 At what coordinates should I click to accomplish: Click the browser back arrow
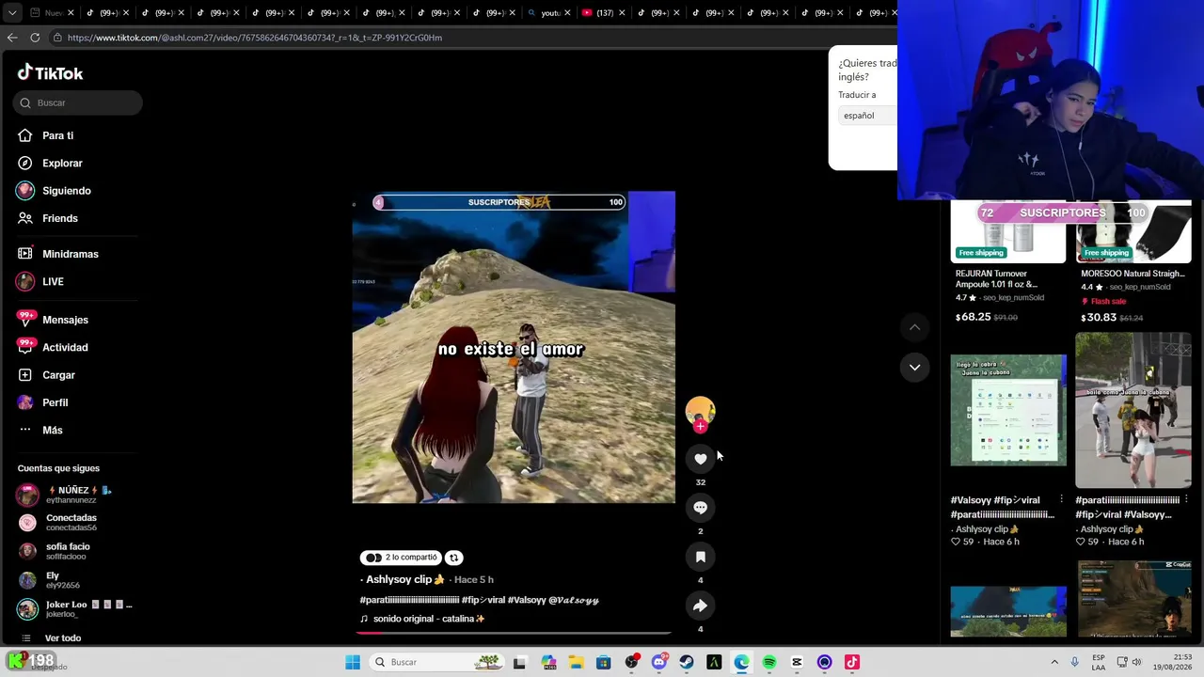click(12, 38)
